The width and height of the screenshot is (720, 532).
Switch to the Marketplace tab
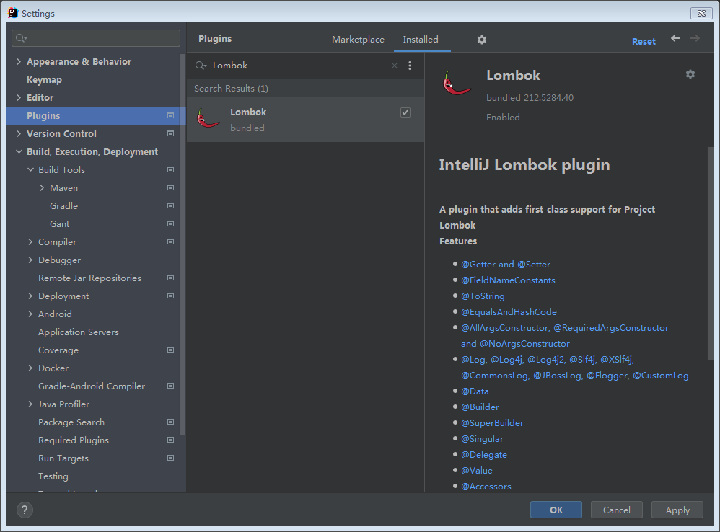point(358,40)
